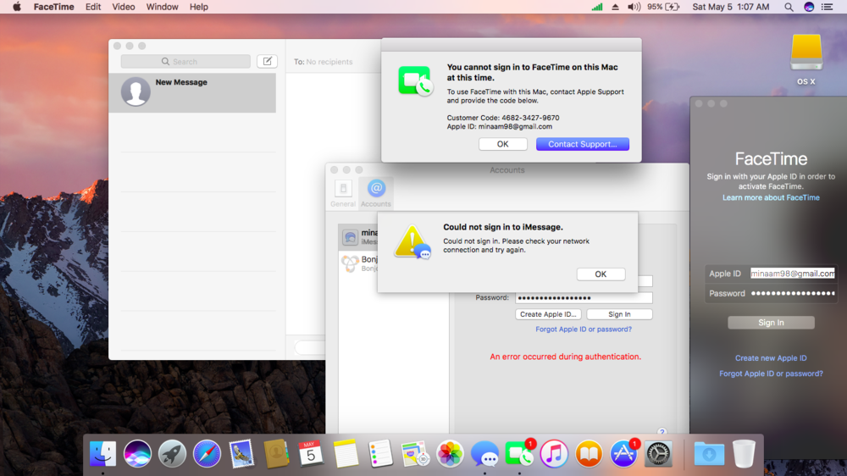
Task: Click help question mark in Accounts window
Action: (x=662, y=431)
